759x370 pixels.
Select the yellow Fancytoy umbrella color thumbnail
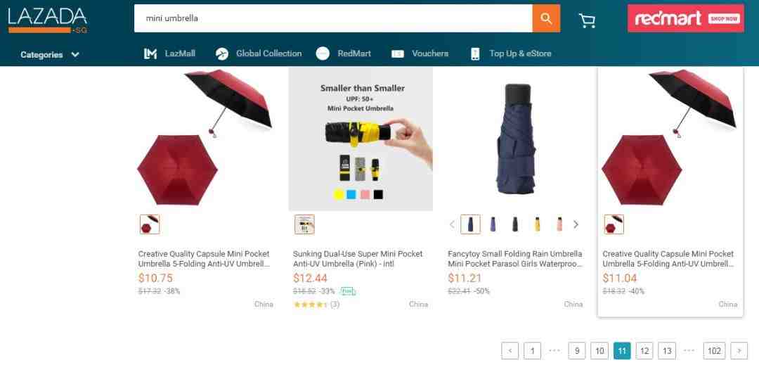coord(538,224)
